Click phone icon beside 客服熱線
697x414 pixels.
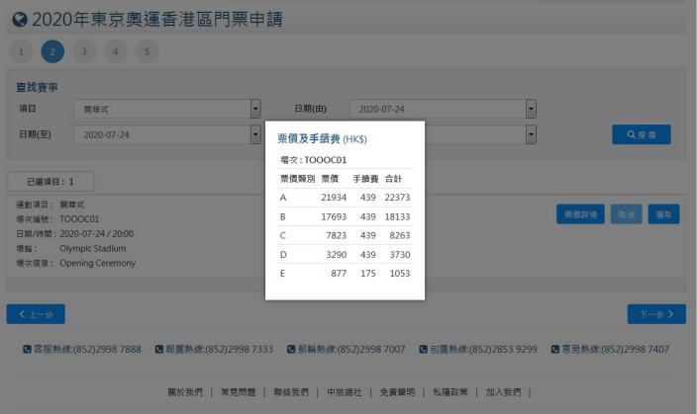coord(27,349)
